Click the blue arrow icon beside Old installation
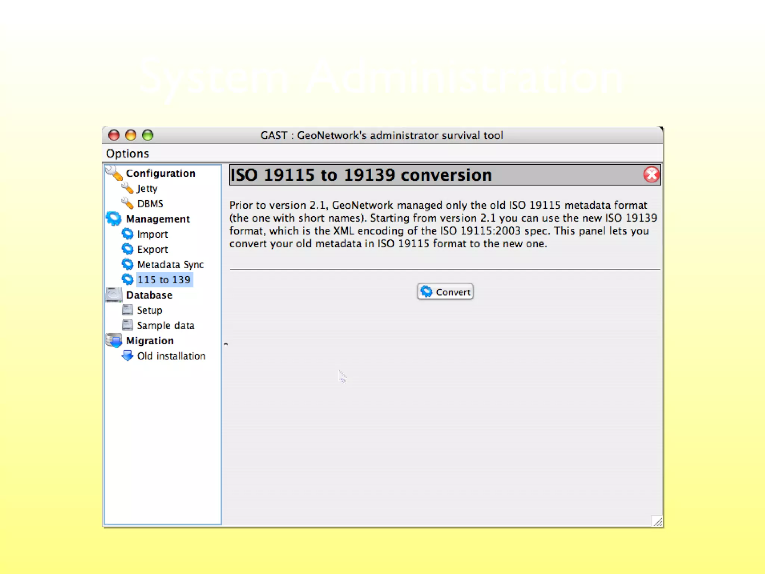The height and width of the screenshot is (574, 765). click(x=127, y=355)
